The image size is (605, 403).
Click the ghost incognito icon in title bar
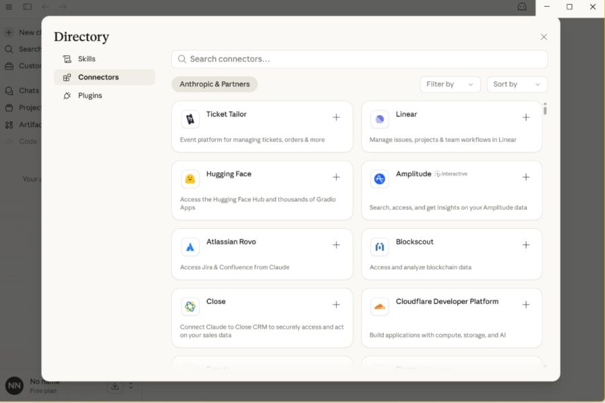(x=522, y=7)
